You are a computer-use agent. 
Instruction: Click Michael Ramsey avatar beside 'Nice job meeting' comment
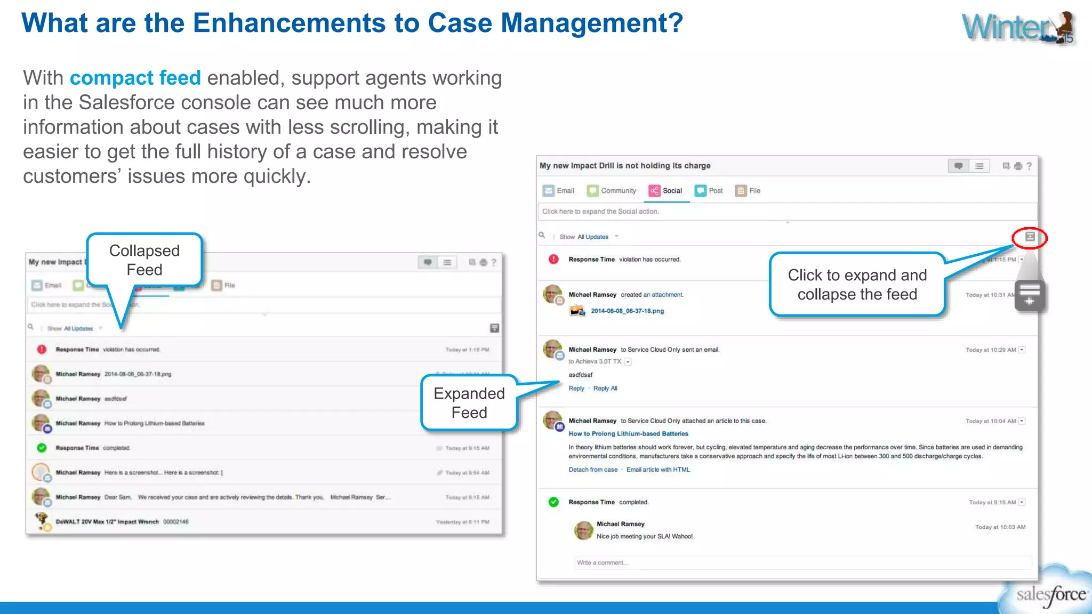tap(583, 530)
